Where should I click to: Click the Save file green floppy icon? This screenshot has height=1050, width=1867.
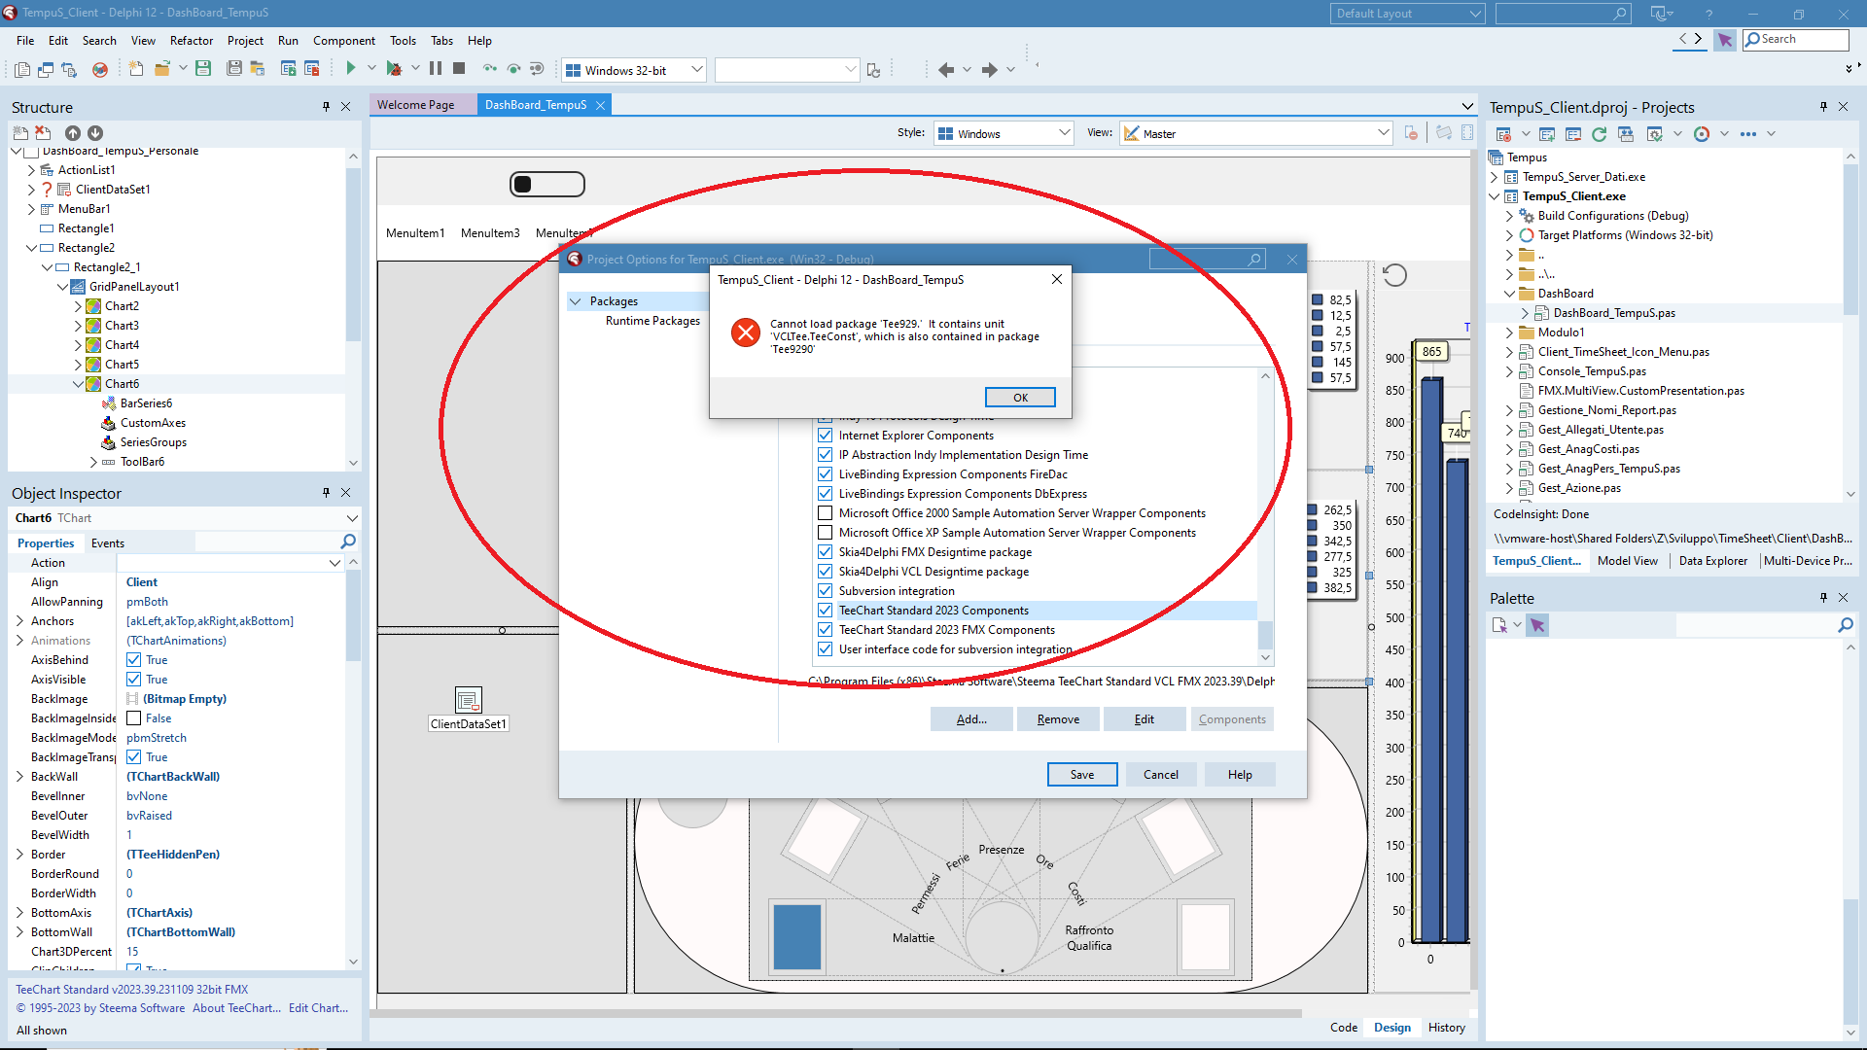pos(203,68)
